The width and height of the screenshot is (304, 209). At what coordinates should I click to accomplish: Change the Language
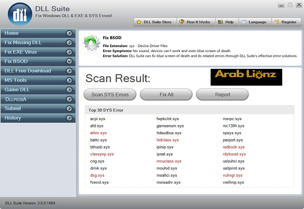255,22
